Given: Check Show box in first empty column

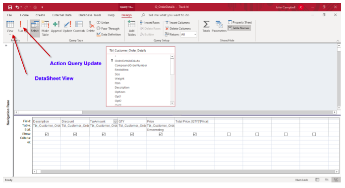Looking at the screenshot, I should (x=229, y=134).
